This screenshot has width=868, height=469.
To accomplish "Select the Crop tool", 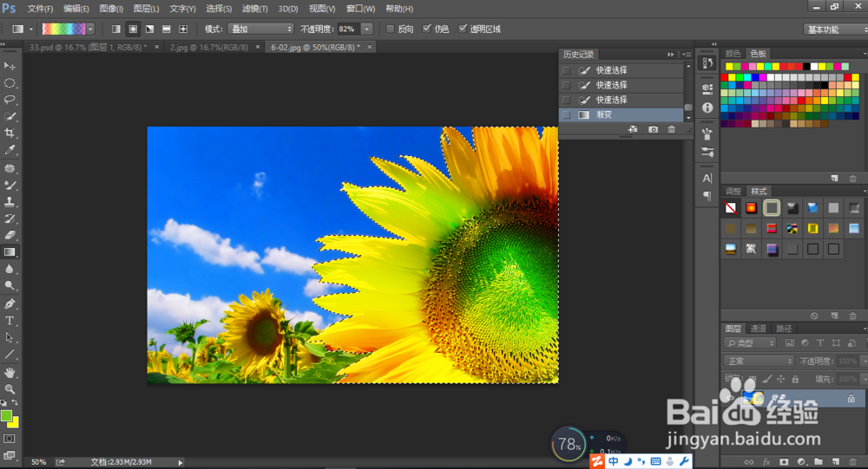I will (10, 134).
